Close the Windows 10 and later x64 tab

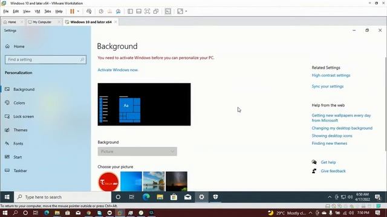click(x=115, y=22)
